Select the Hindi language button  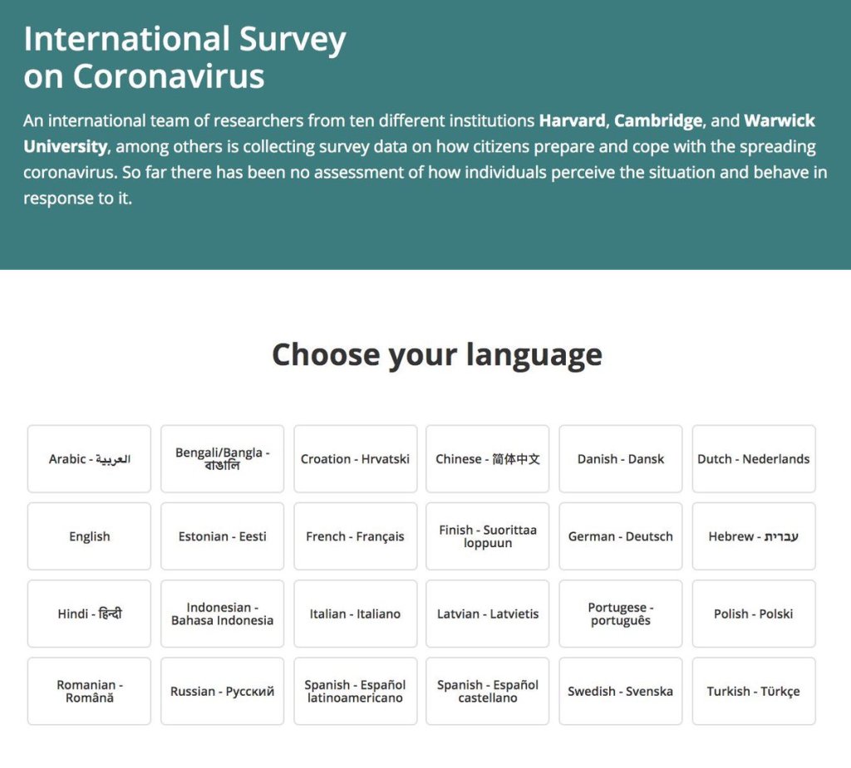90,614
